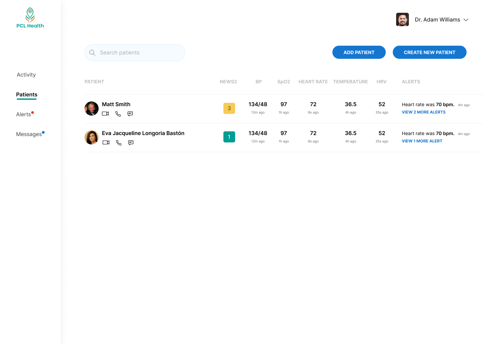Select Eva's green NEWS2 score indicator

pos(229,137)
